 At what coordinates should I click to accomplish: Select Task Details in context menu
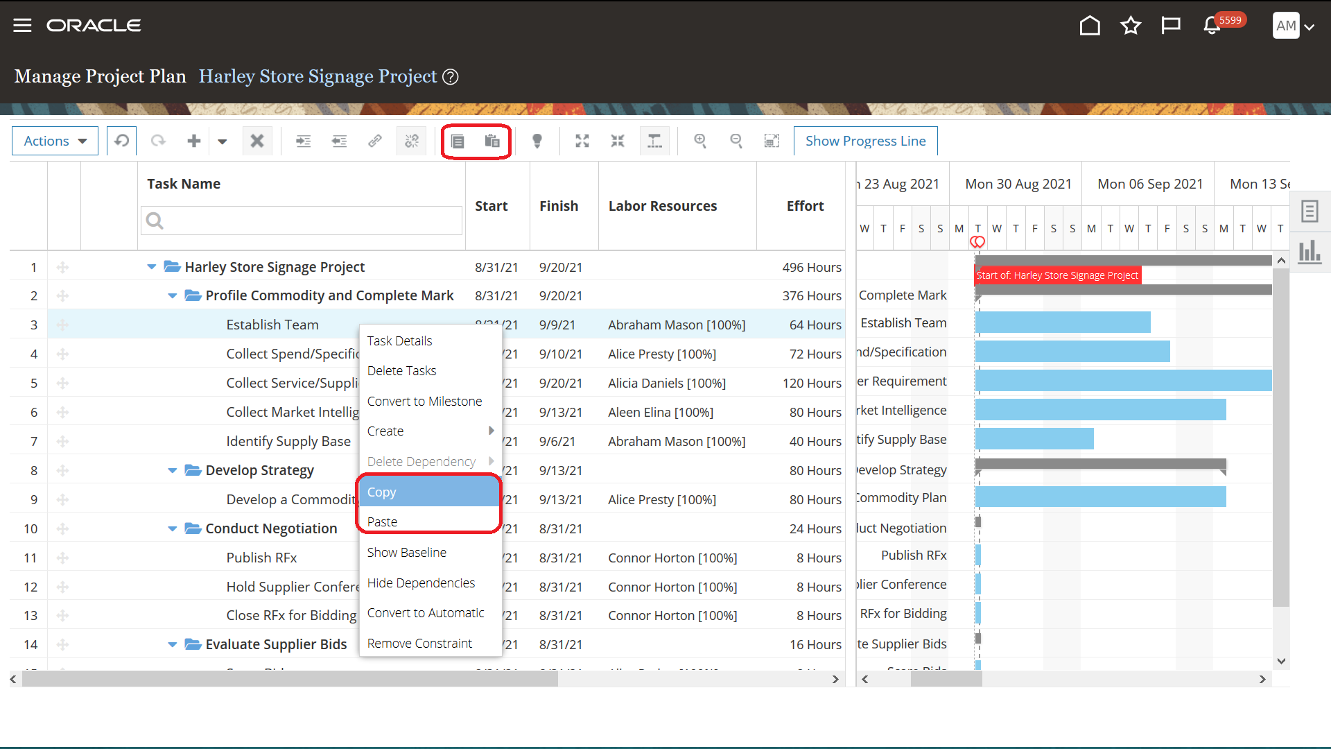(x=430, y=341)
